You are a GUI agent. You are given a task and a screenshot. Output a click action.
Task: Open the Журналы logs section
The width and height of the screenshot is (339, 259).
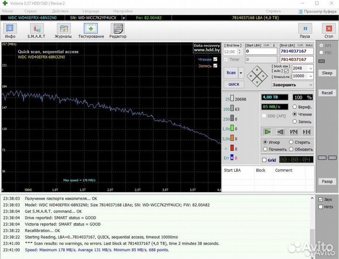(x=63, y=30)
